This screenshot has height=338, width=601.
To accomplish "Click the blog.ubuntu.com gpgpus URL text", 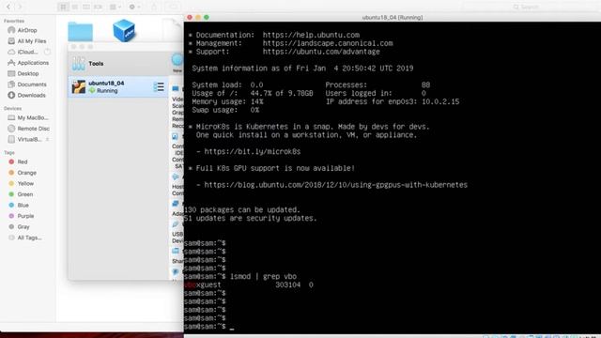I will [336, 185].
